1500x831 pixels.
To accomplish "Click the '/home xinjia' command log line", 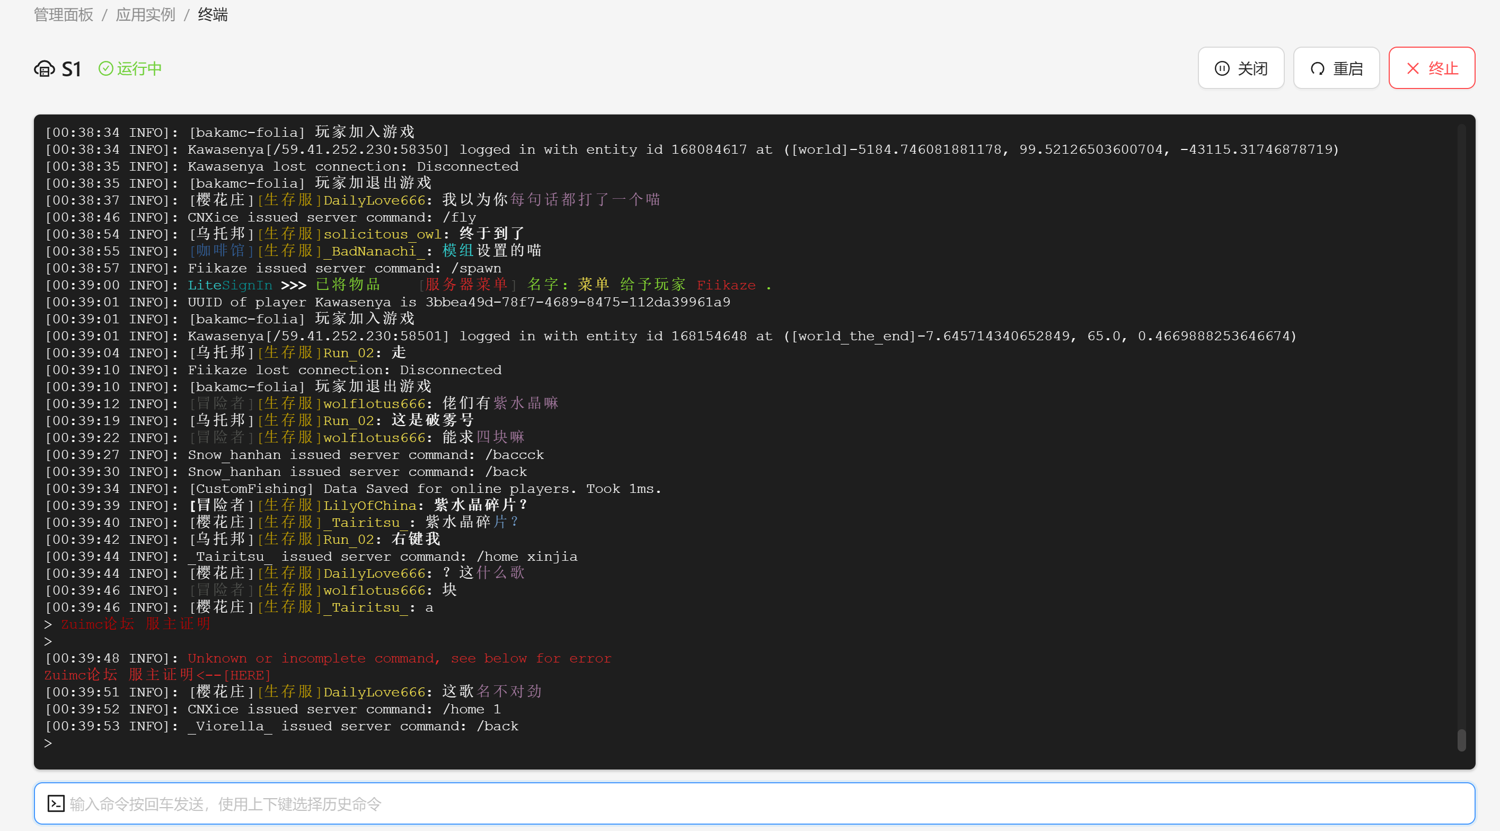I will tap(312, 556).
